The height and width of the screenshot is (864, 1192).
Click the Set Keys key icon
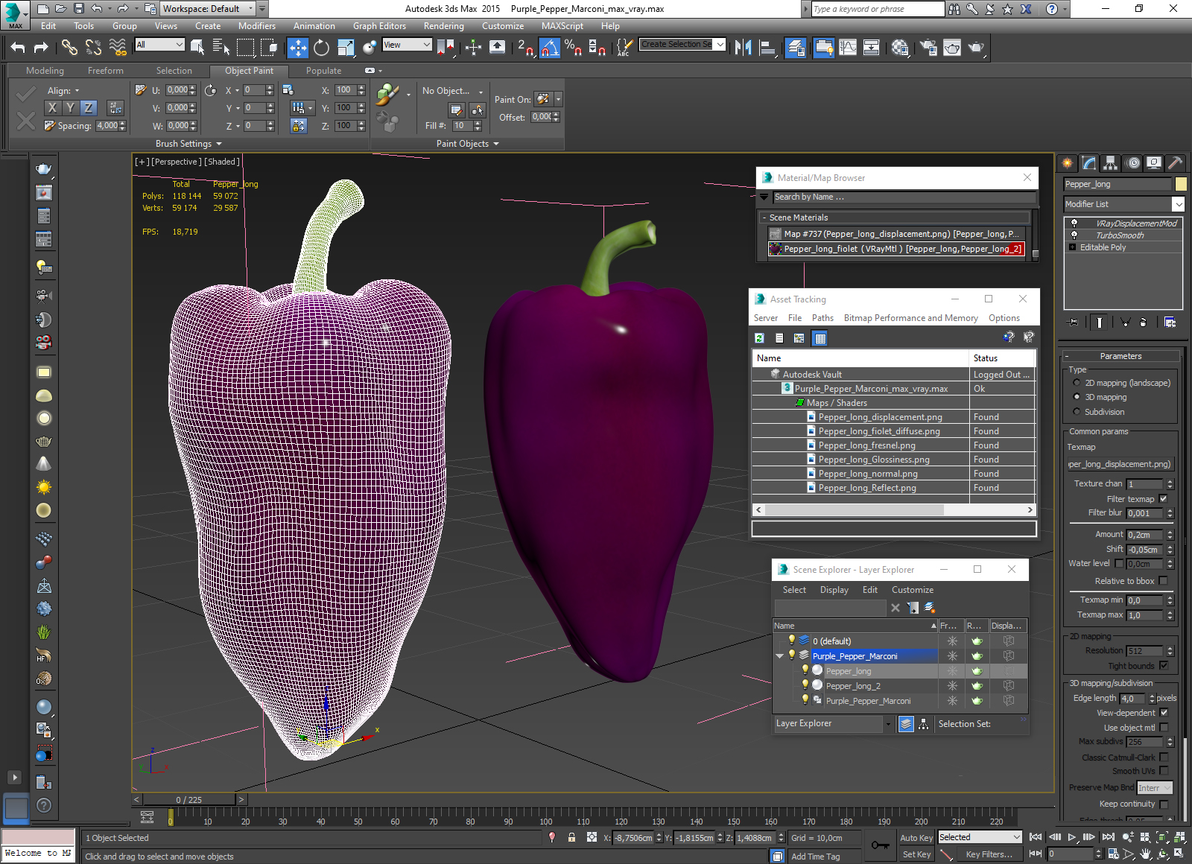click(880, 845)
